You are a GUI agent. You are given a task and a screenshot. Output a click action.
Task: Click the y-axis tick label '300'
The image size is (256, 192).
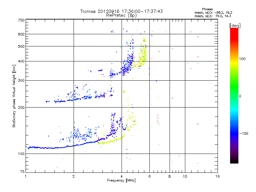(x=21, y=80)
